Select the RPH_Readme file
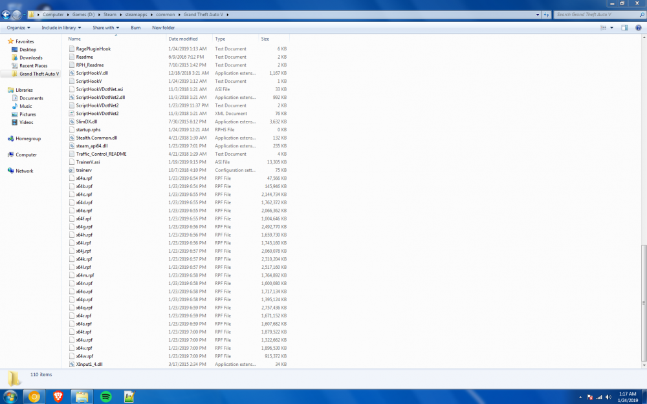647x404 pixels. click(x=89, y=65)
